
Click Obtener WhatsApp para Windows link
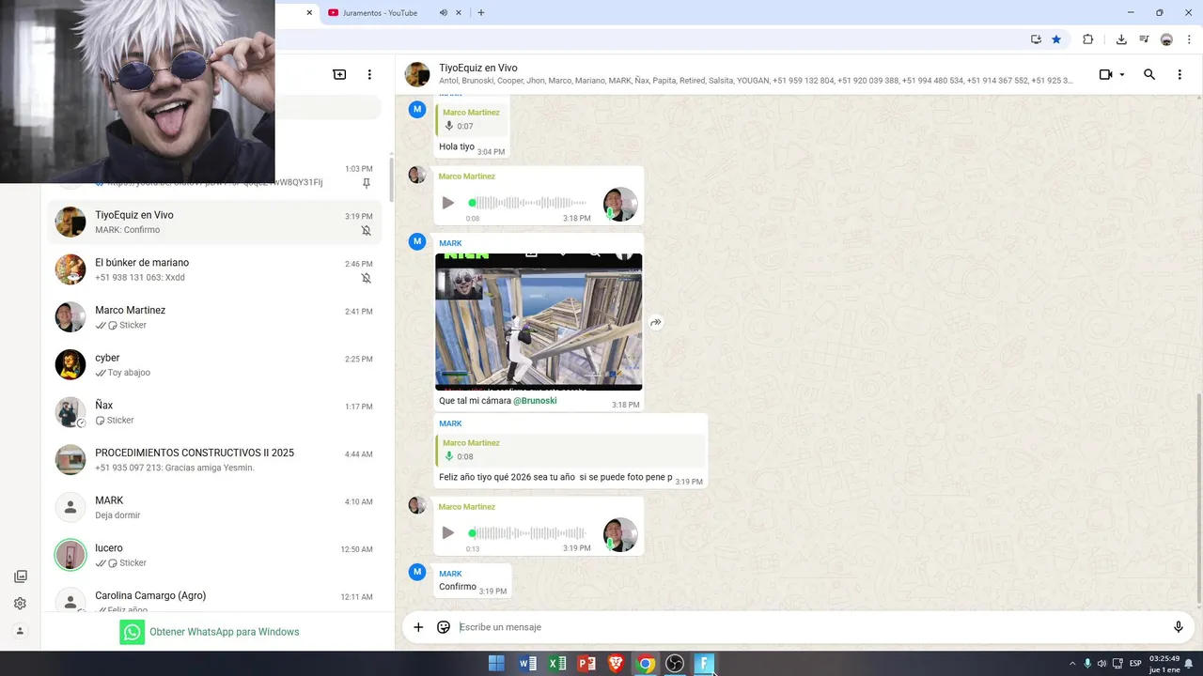pos(224,632)
